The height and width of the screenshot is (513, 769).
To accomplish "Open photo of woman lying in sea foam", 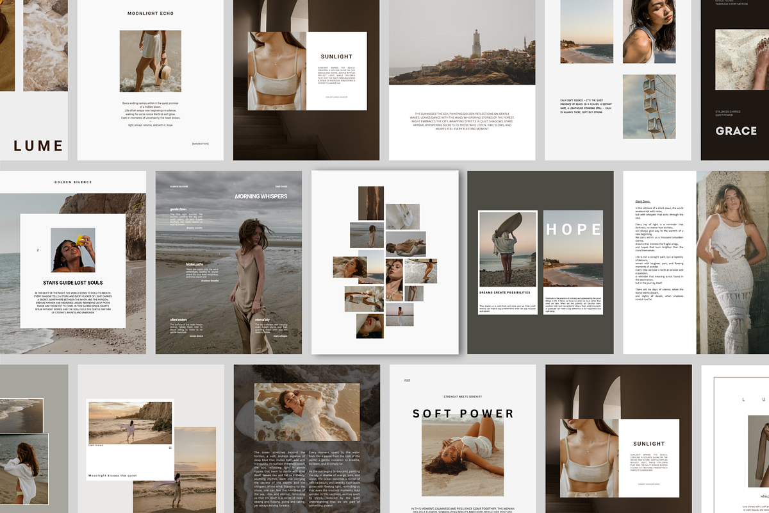I will pyautogui.click(x=307, y=412).
